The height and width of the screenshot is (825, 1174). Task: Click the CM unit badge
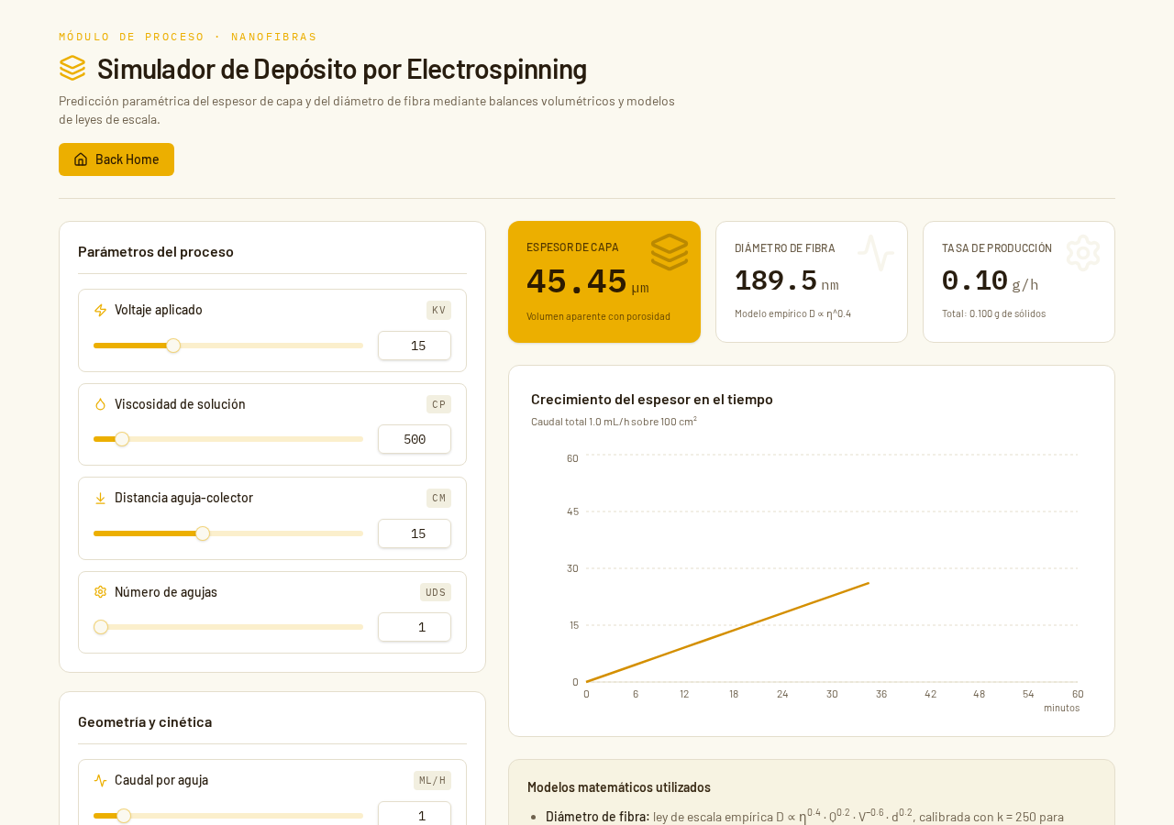tap(438, 498)
